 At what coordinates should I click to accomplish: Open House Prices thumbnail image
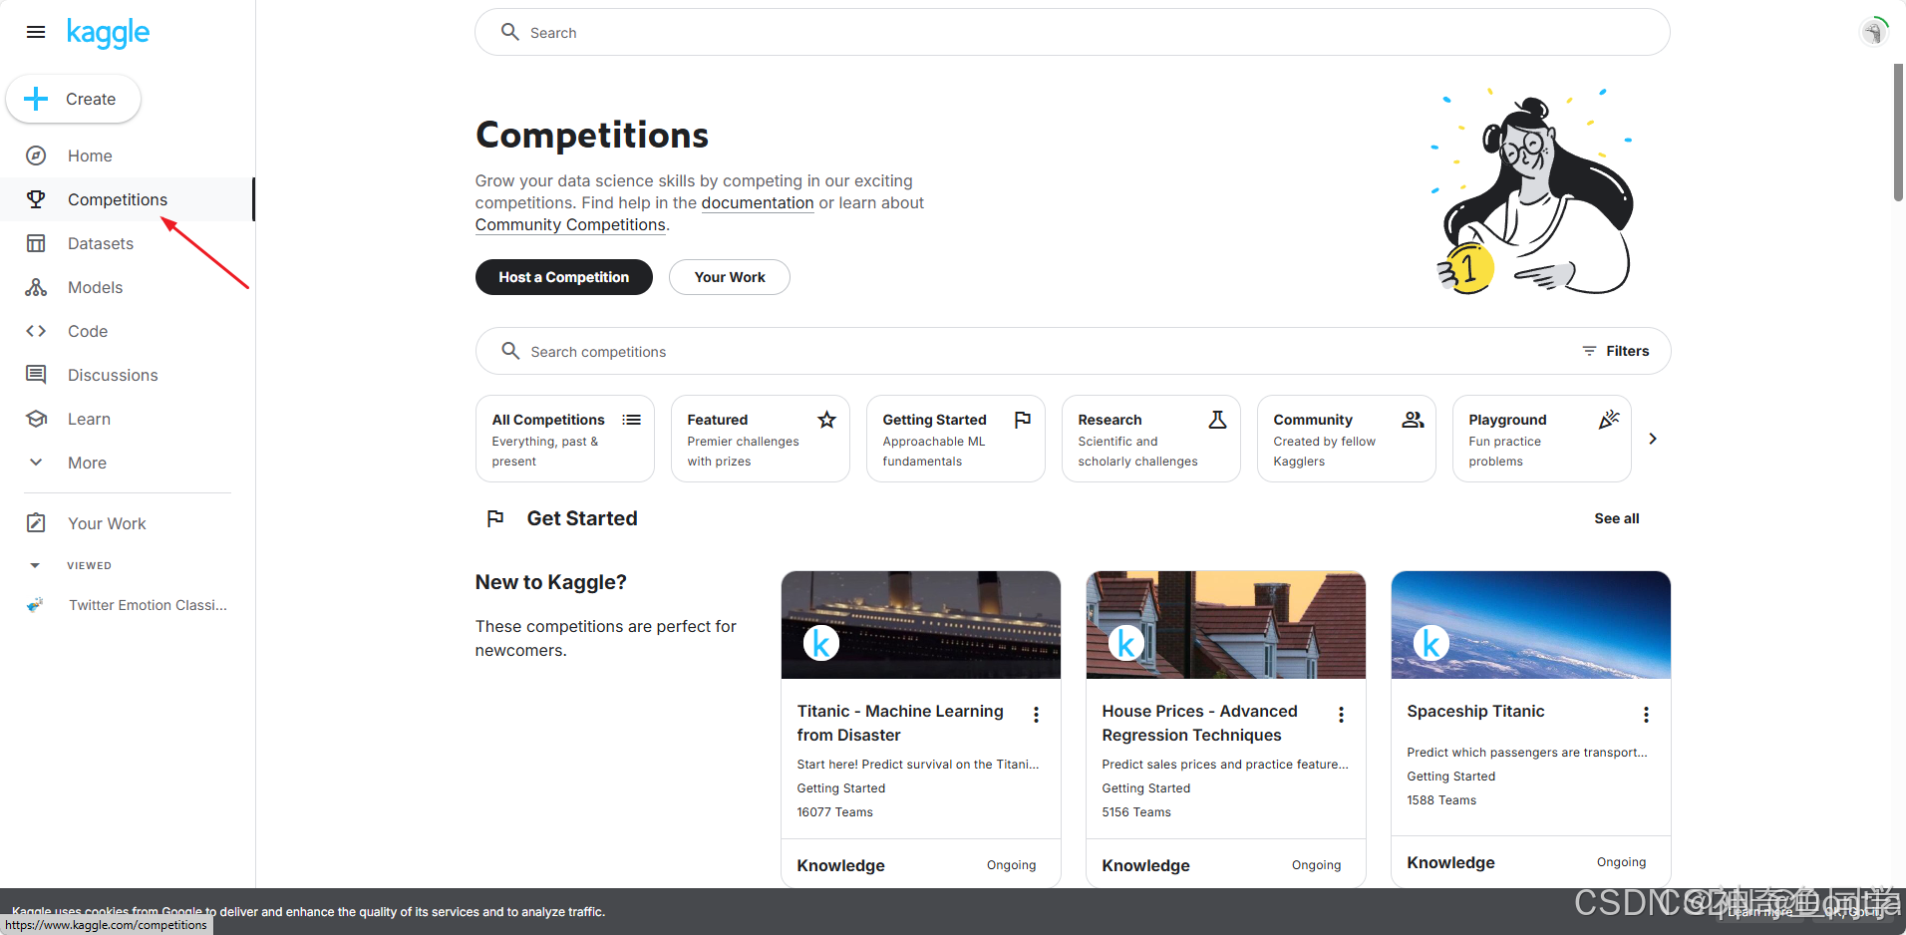pos(1226,625)
